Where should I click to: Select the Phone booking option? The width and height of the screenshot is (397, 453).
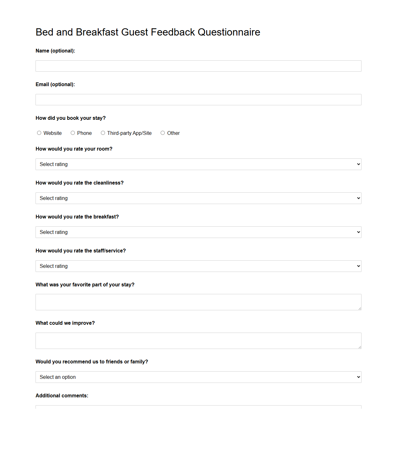pyautogui.click(x=73, y=133)
